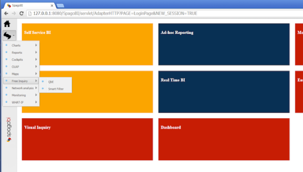303x172 pixels.
Task: Reload the page with refresh icon
Action: coord(22,13)
